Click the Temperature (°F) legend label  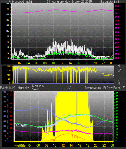(x=95, y=88)
